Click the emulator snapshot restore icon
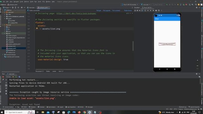The image size is (203, 114). click(x=159, y=10)
